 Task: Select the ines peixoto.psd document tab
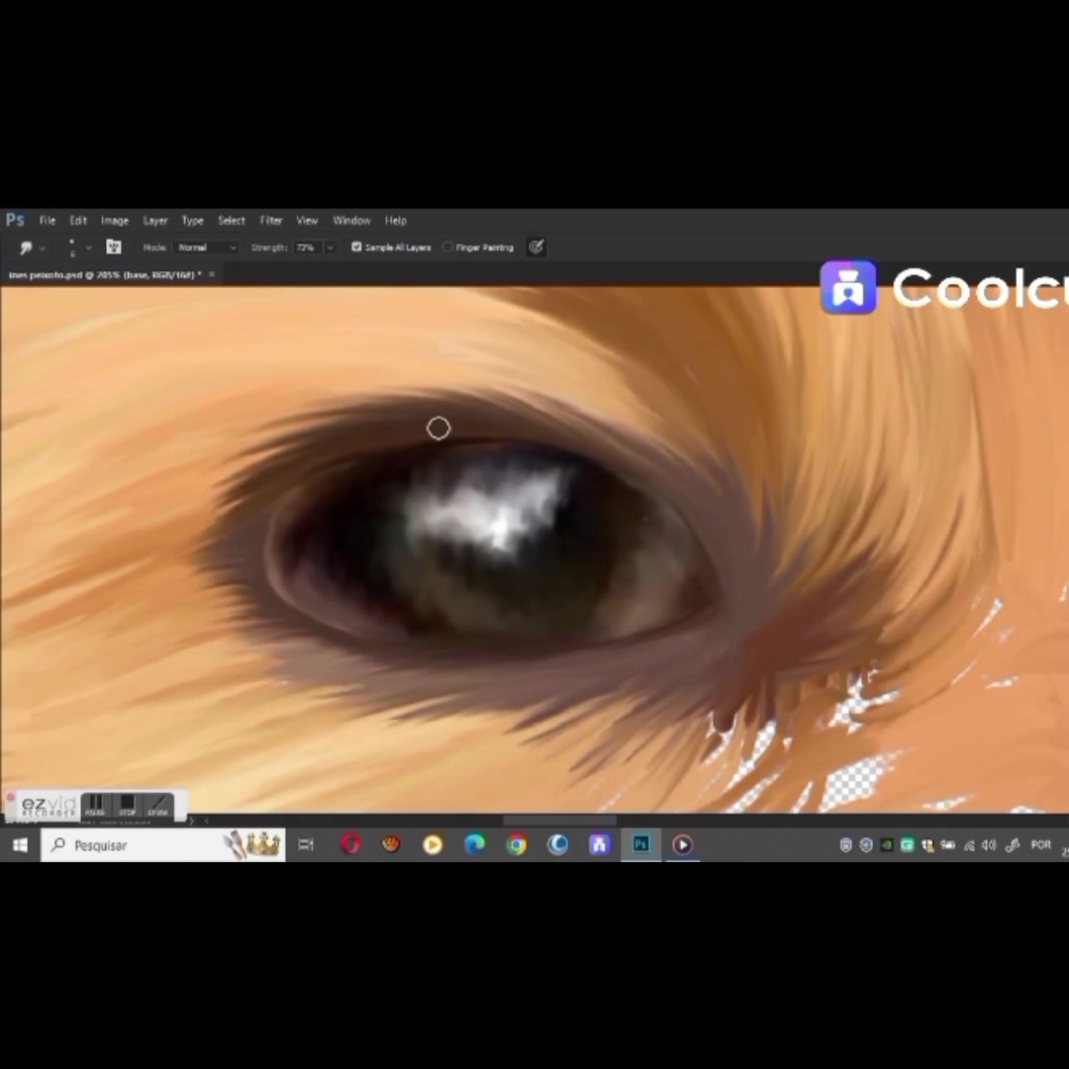105,274
